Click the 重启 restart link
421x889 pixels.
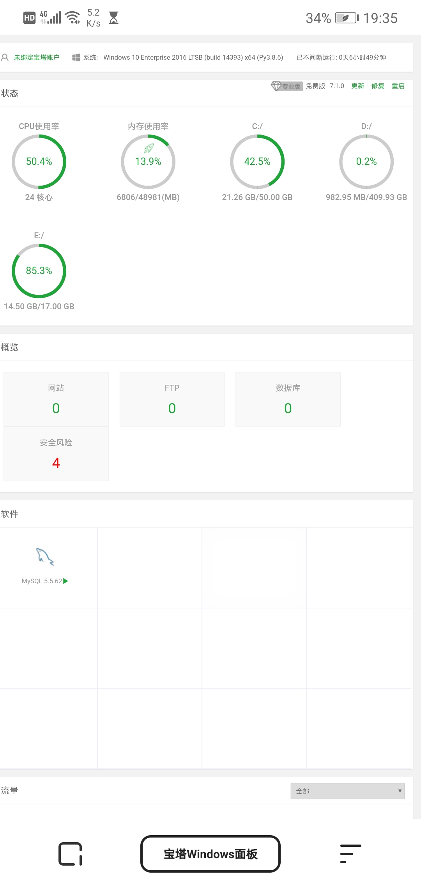tap(398, 86)
